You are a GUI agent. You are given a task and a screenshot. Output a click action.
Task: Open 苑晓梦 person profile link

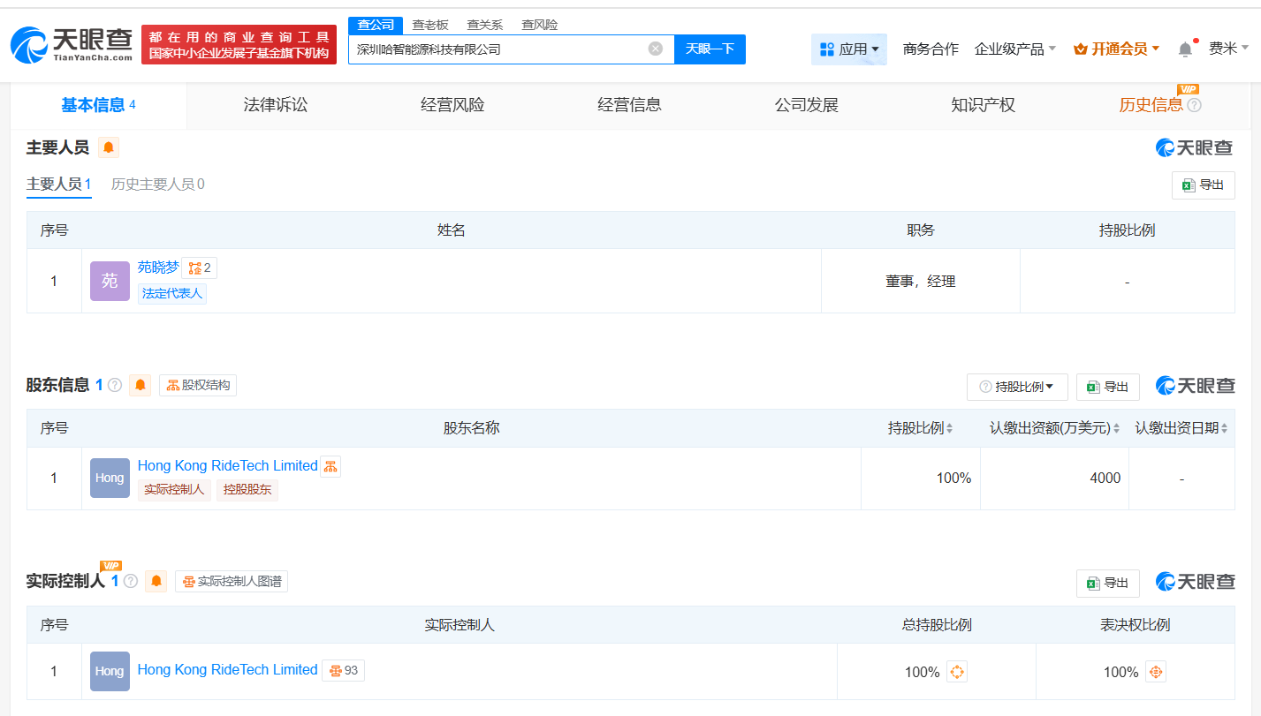tap(158, 267)
